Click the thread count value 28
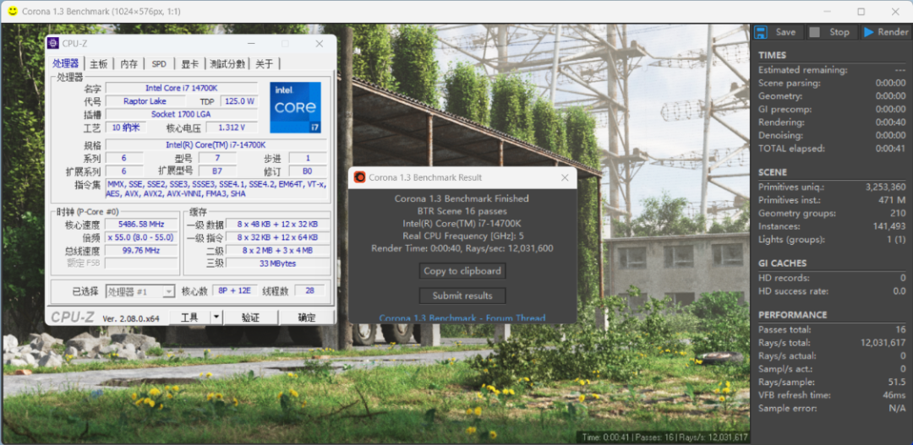 309,290
